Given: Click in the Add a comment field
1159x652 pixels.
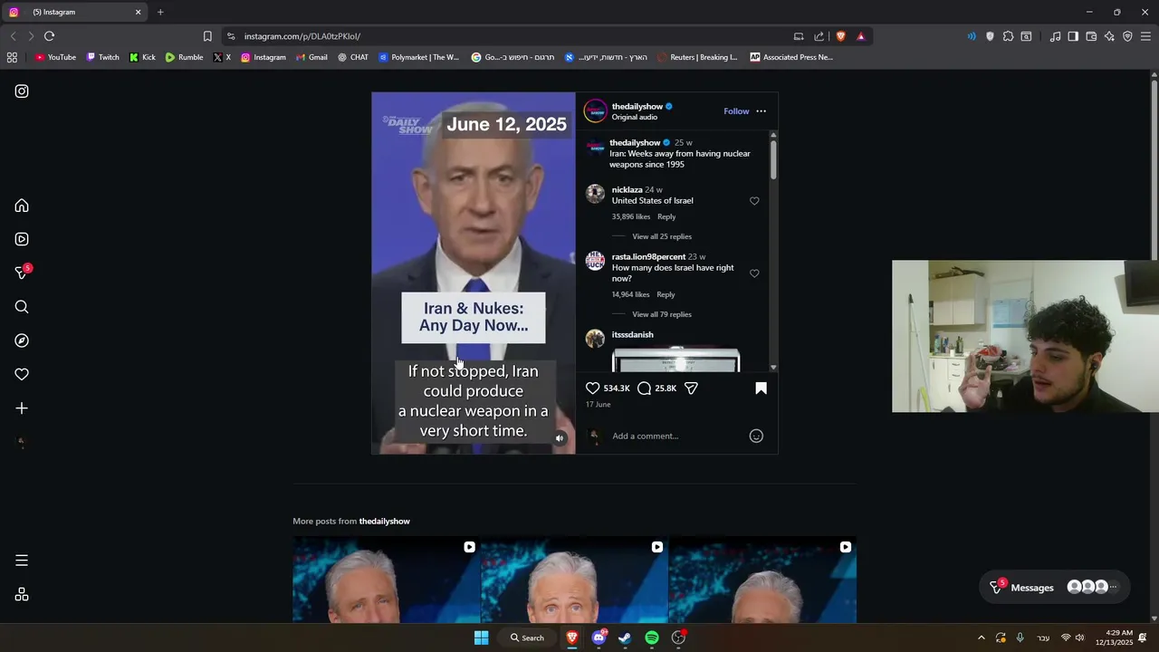Looking at the screenshot, I should coord(675,436).
